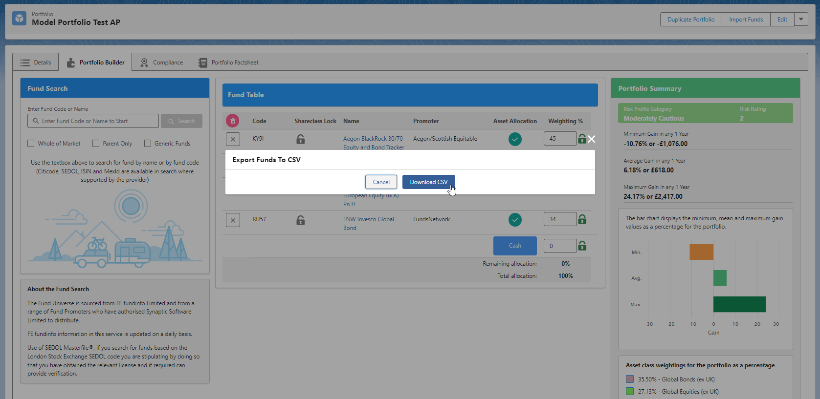This screenshot has height=399, width=820.
Task: Click the FundsNetwork promoter text
Action: point(431,219)
